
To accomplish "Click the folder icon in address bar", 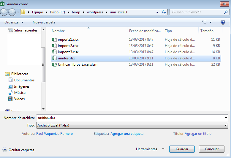I will 23,12.
